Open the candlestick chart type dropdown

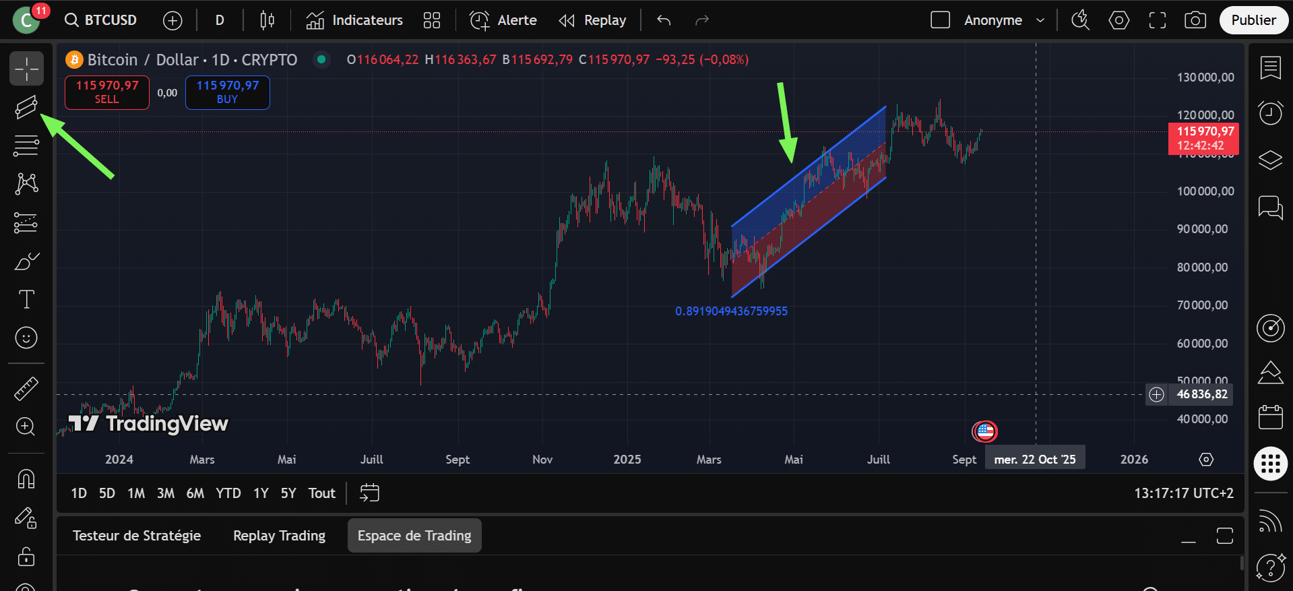(267, 20)
